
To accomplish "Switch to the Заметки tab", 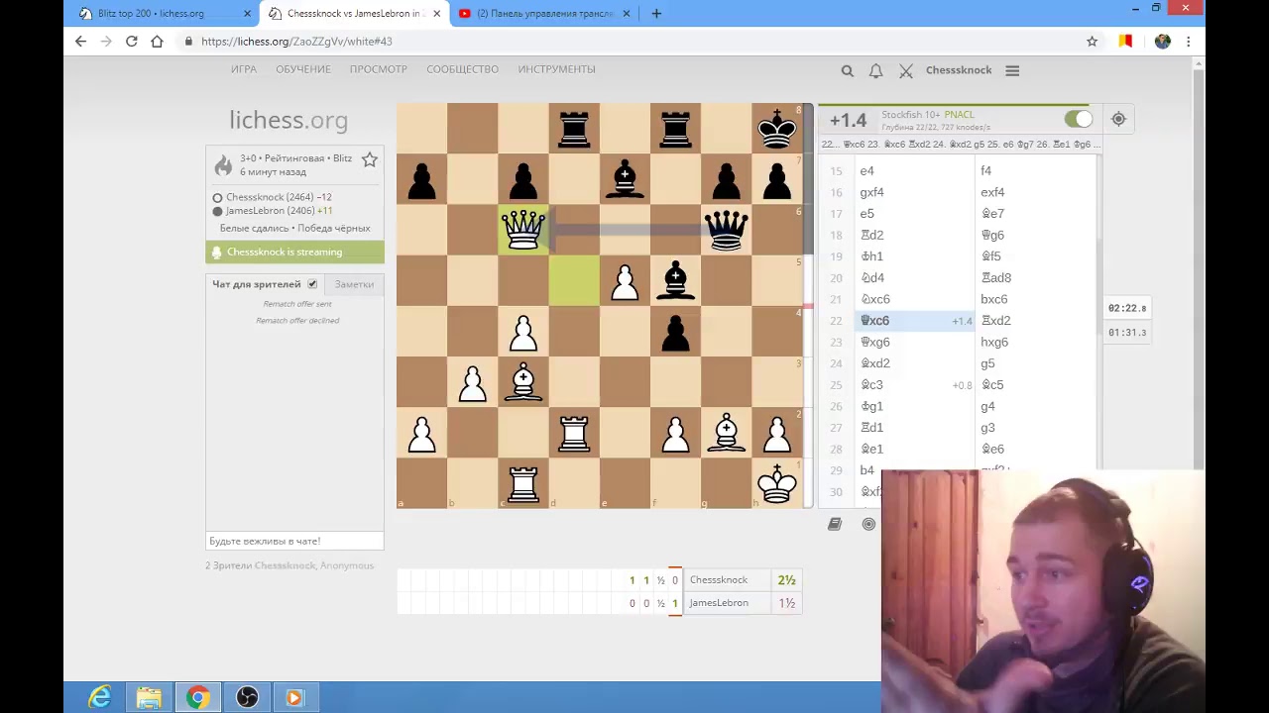I will (x=354, y=284).
